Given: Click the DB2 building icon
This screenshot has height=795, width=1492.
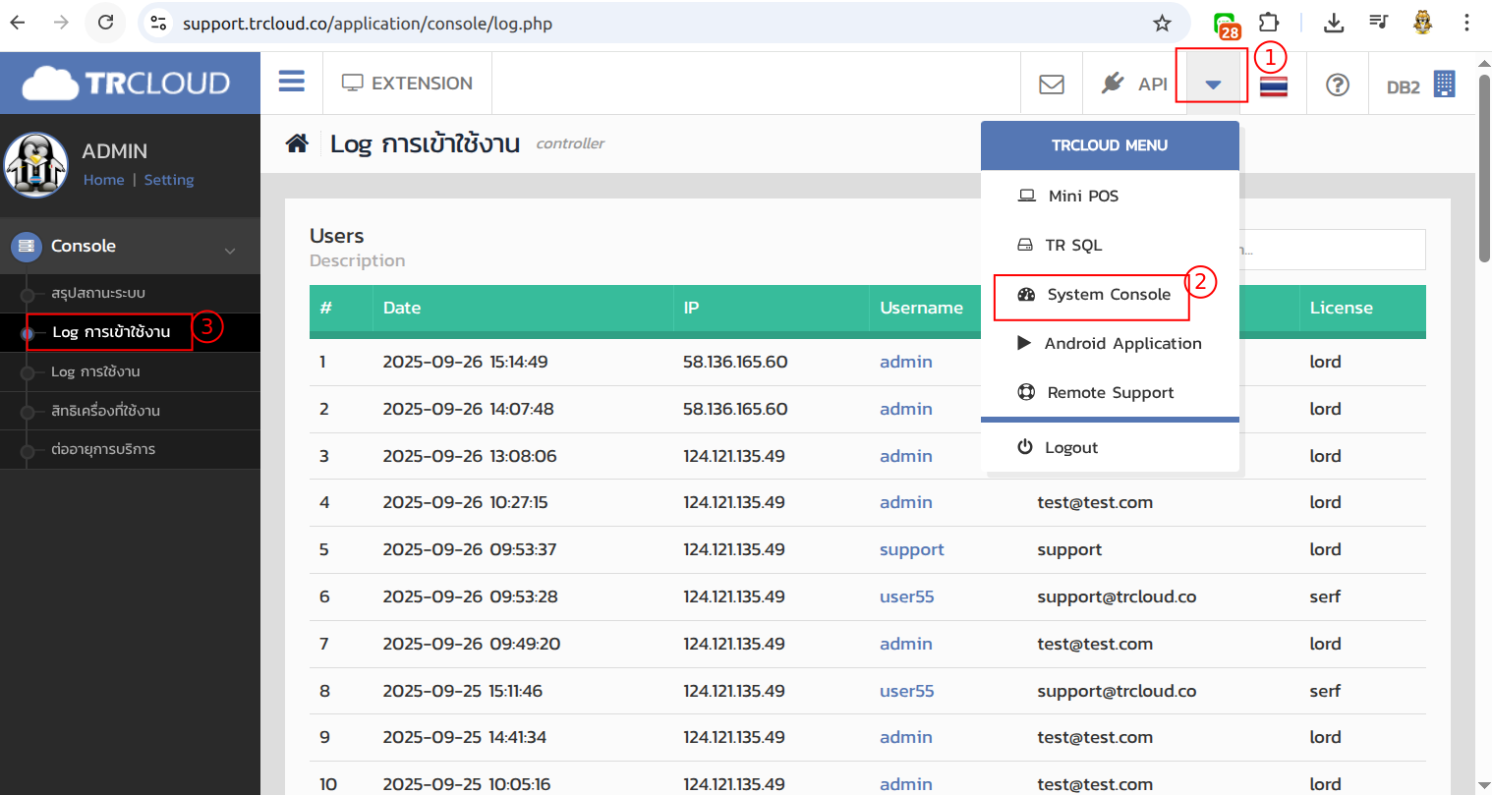Looking at the screenshot, I should [1443, 85].
